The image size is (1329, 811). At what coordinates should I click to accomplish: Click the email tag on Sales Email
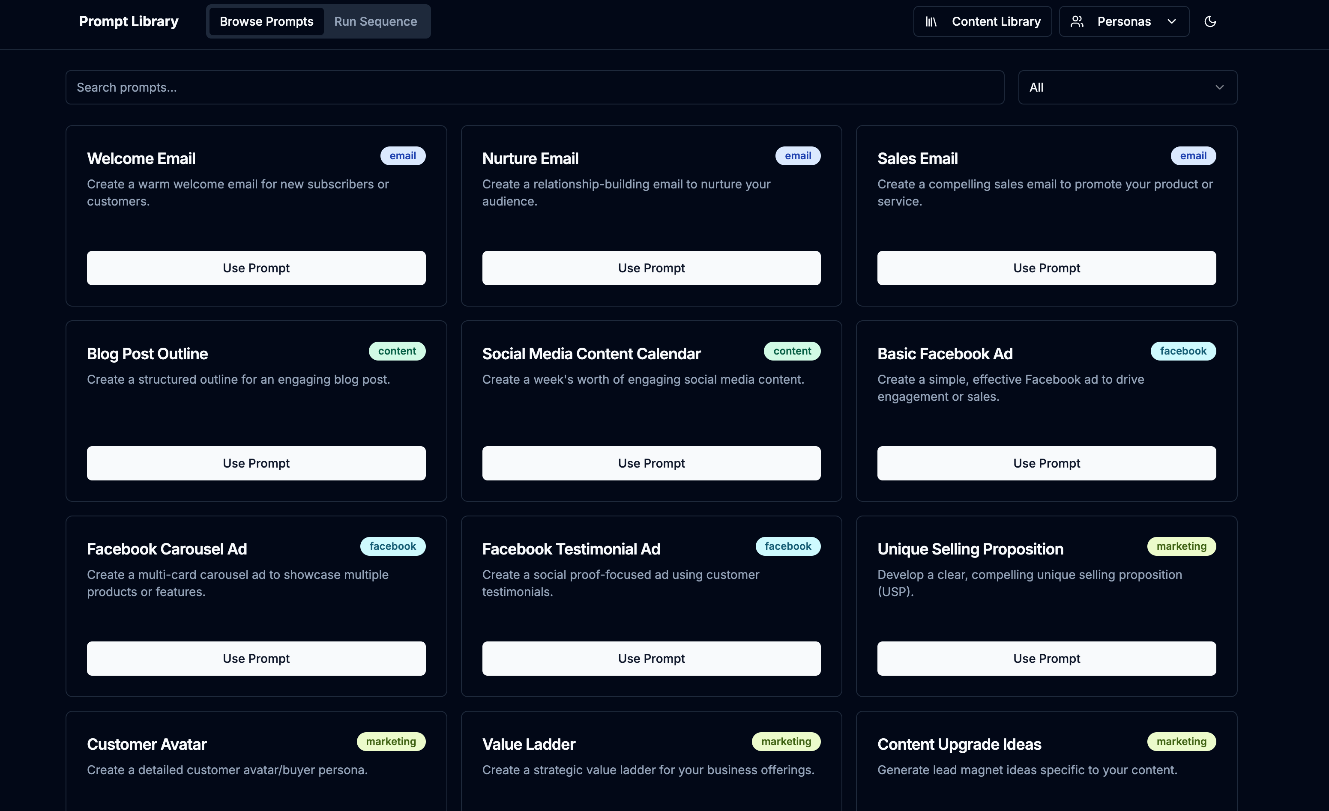[1193, 156]
